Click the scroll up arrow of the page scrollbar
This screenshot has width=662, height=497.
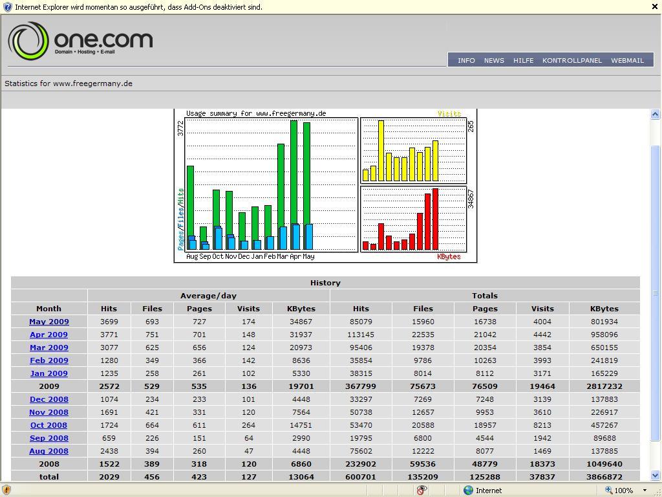pyautogui.click(x=655, y=114)
